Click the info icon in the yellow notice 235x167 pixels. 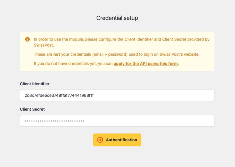click(x=27, y=39)
